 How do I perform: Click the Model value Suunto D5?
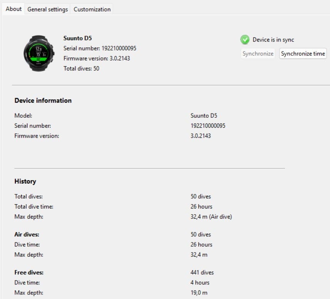coord(204,115)
